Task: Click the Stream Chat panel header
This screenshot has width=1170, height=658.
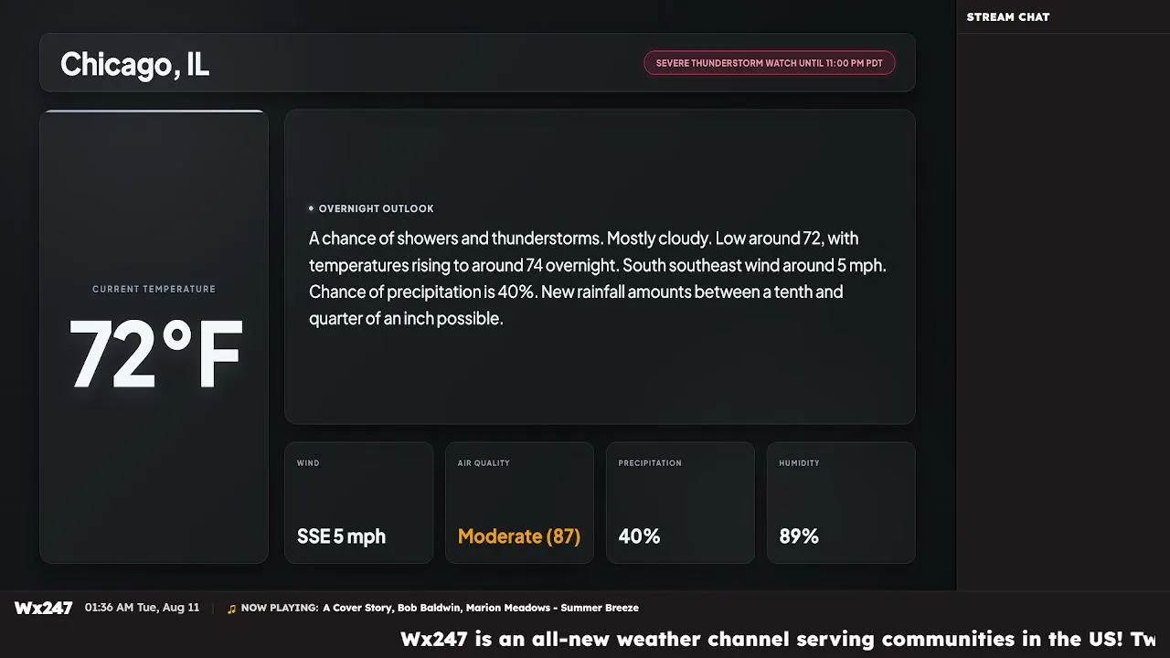Action: (x=1008, y=16)
